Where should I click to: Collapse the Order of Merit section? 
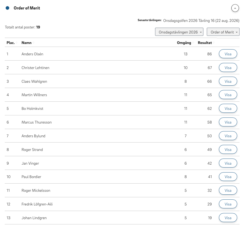(x=235, y=8)
